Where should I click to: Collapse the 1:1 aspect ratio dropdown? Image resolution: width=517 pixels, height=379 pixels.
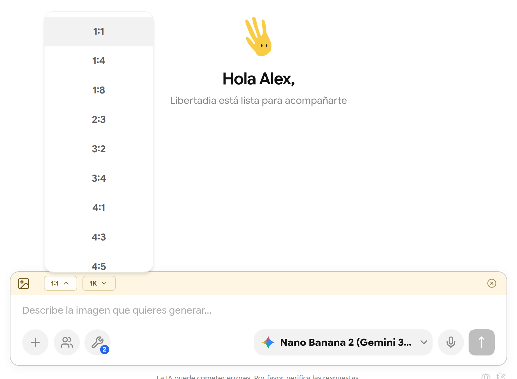(x=60, y=283)
